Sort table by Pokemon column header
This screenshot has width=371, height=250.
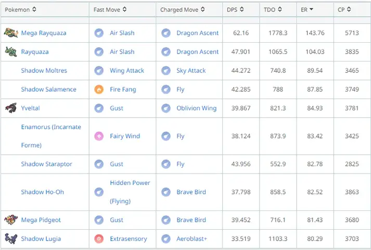pos(20,9)
